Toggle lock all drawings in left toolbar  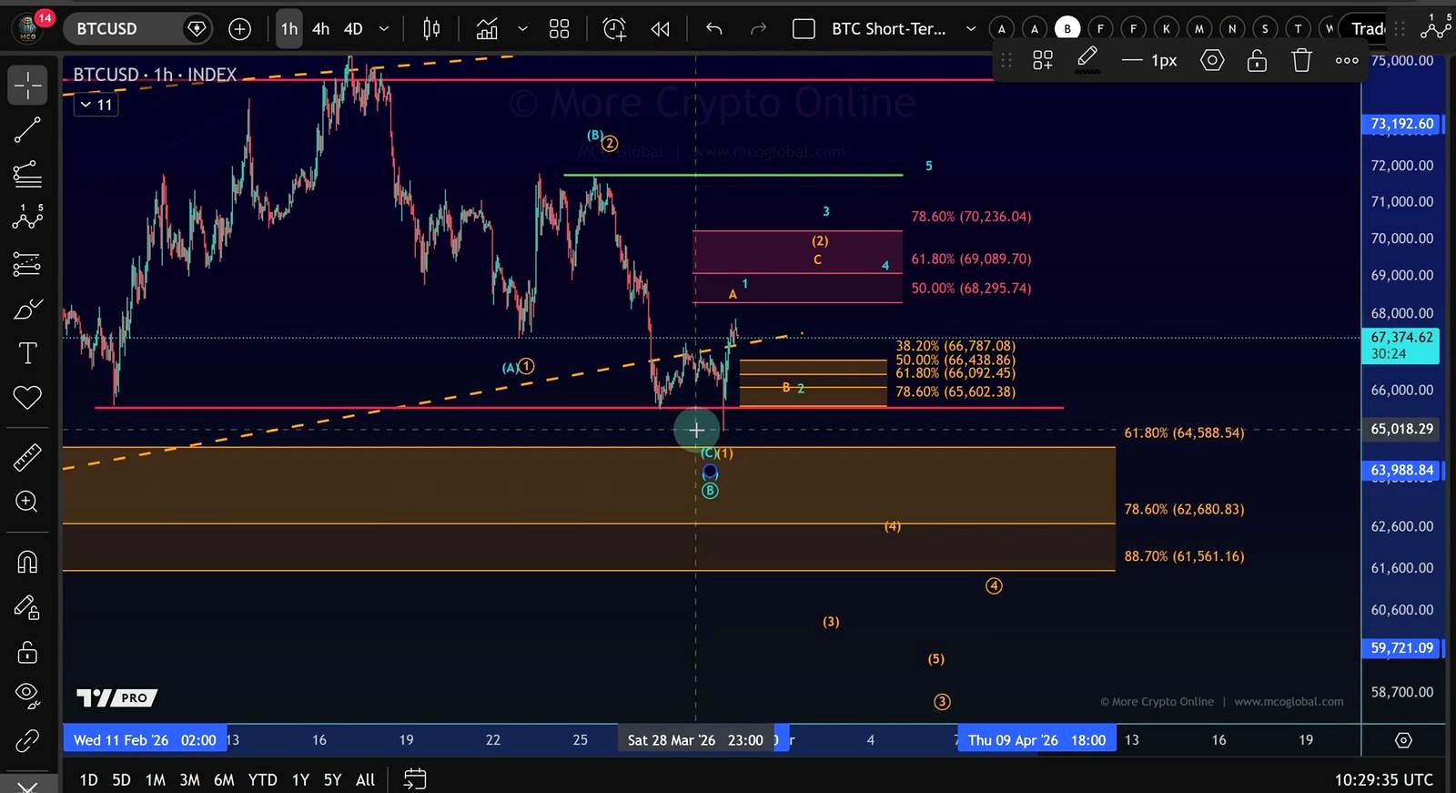click(x=27, y=652)
